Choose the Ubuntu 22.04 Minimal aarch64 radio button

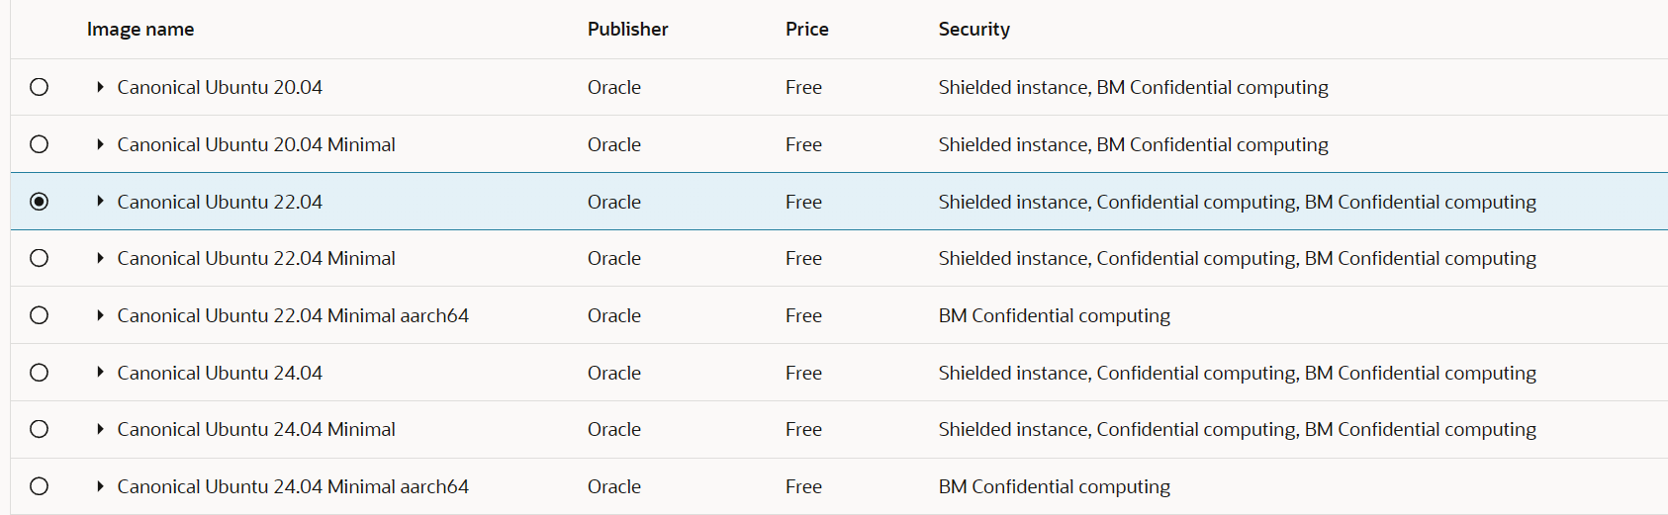point(39,315)
